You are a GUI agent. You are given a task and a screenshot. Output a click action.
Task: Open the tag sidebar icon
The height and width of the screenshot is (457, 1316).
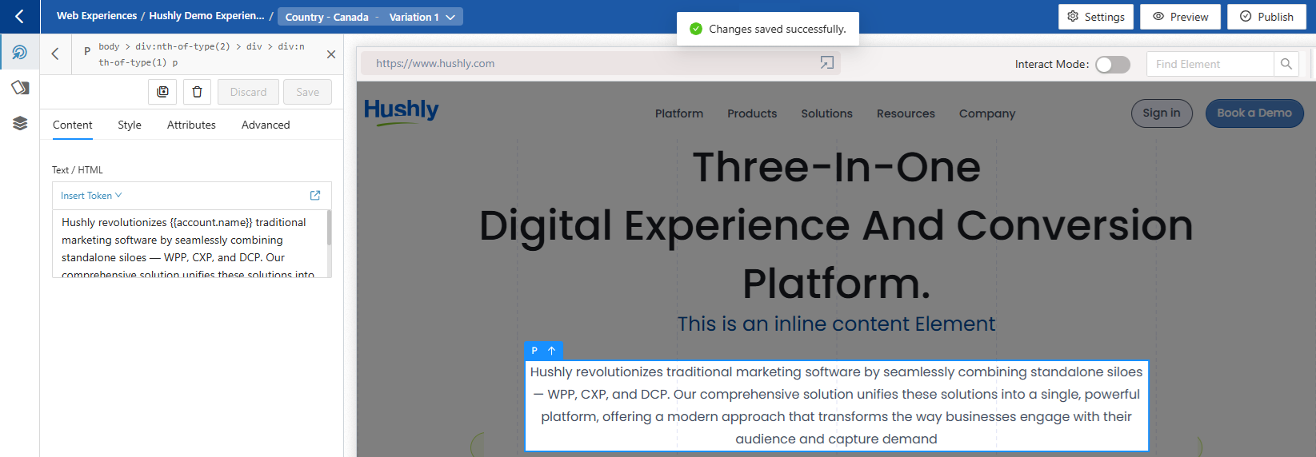(20, 87)
